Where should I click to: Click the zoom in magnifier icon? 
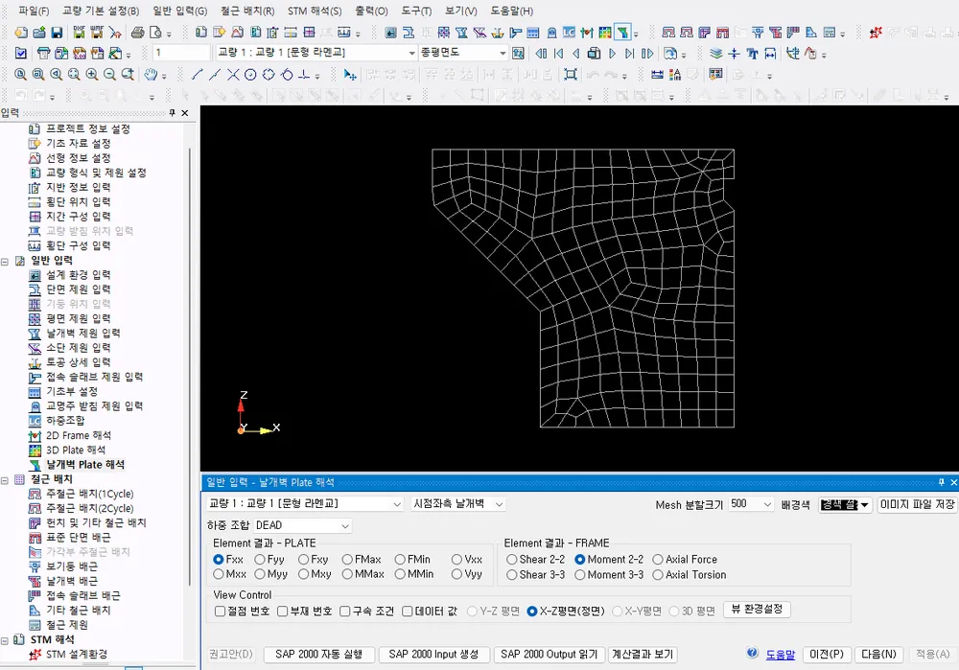92,75
